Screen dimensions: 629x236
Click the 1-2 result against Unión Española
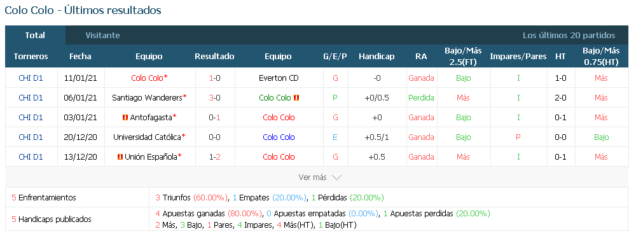point(214,157)
